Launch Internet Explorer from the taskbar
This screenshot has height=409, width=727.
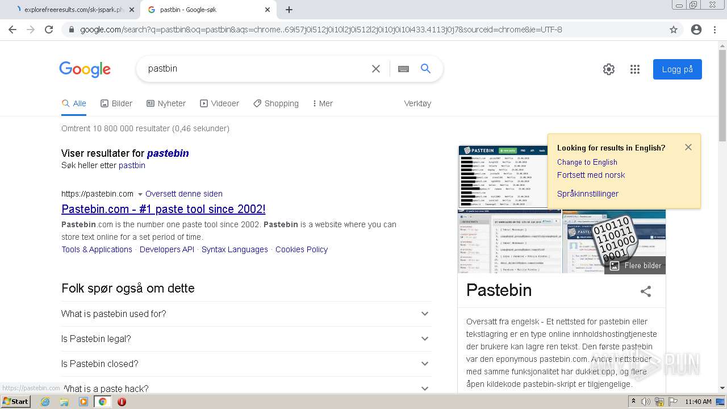[45, 402]
